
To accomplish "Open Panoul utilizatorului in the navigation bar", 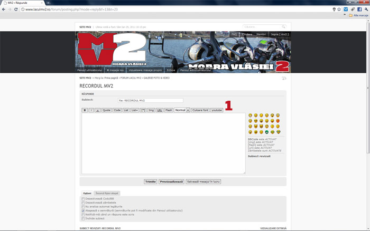I will click(89, 70).
